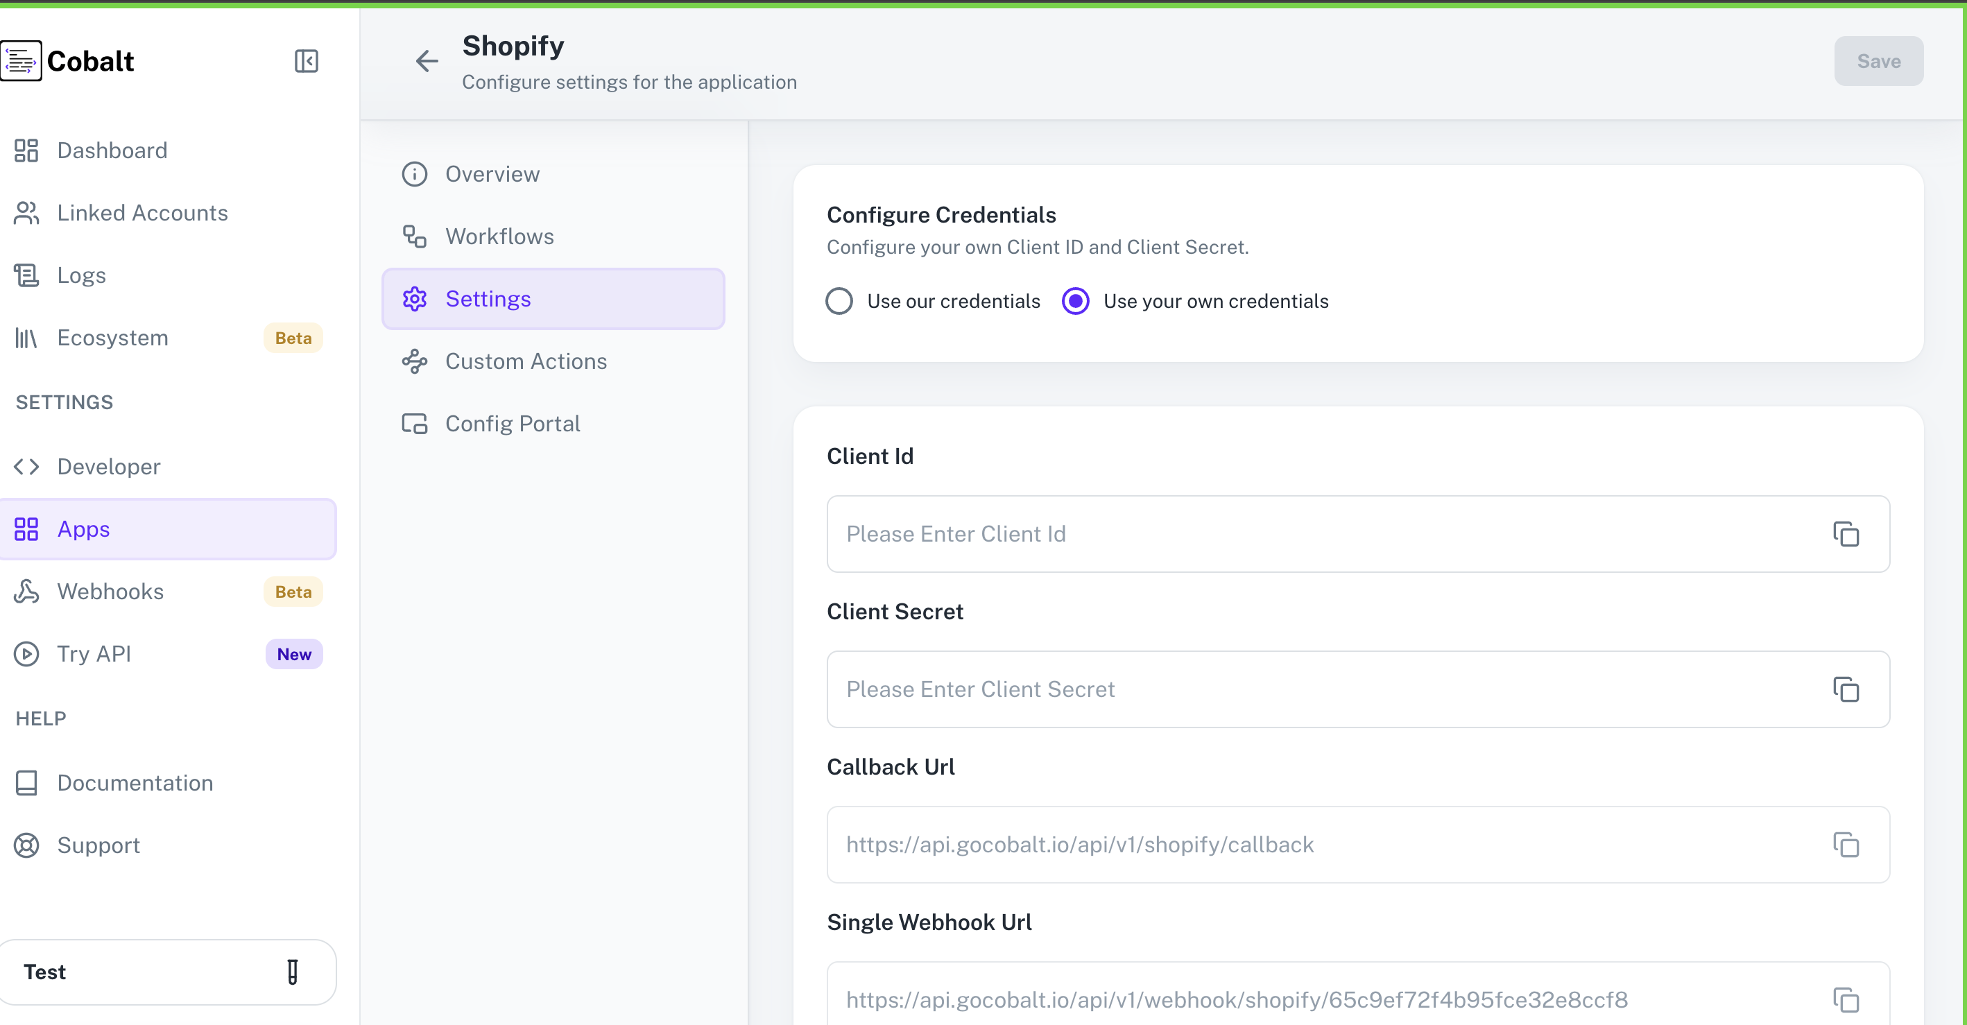Screen dimensions: 1967x1025
Task: Select the Use your own credentials option
Action: 1075,301
